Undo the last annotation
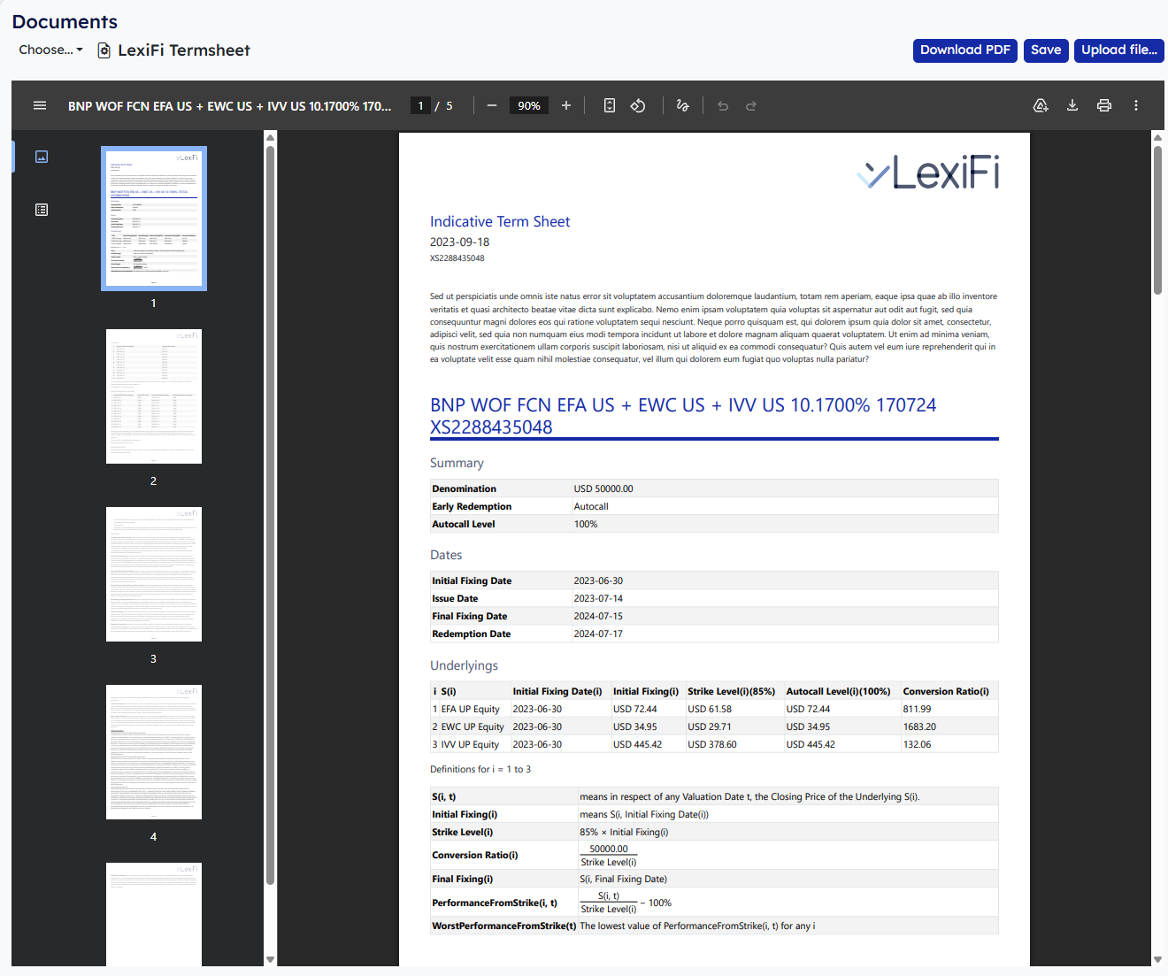Viewport: 1168px width, 976px height. 723,105
